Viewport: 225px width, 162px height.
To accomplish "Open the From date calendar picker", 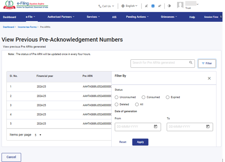I will tap(156, 127).
